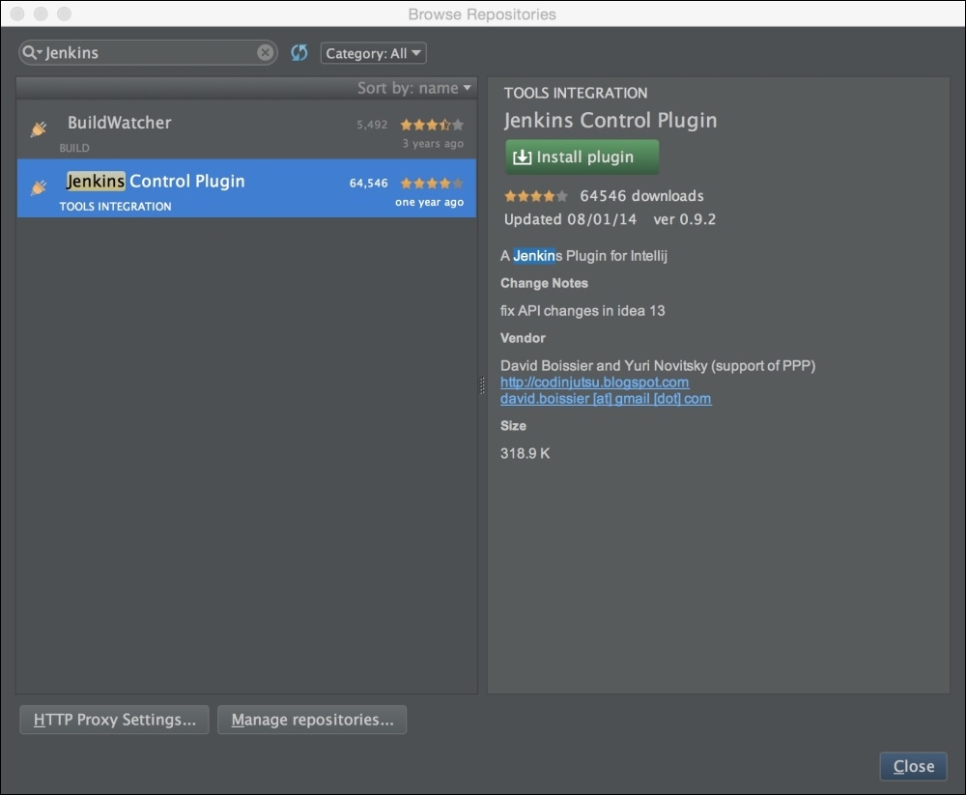The image size is (966, 795).
Task: Click 'one year ago' text
Action: [430, 202]
